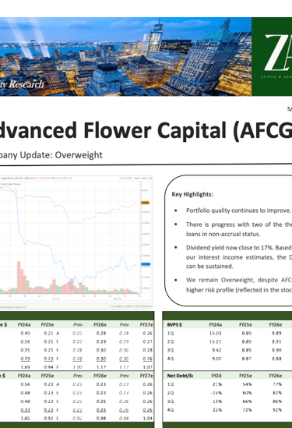Click the 0.35 value in FY24a column
This screenshot has width=292, height=428.
26,350
